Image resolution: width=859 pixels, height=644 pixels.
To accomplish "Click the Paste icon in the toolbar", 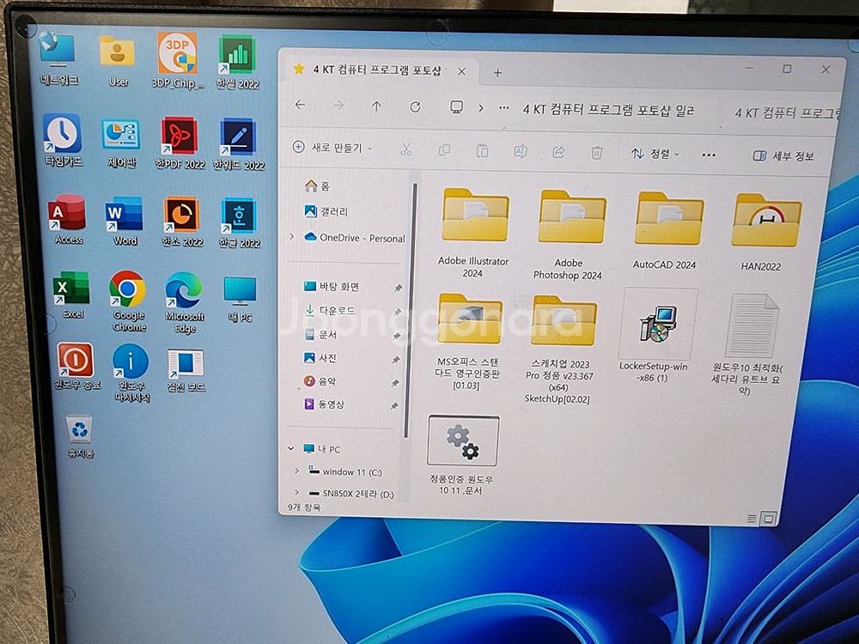I will (x=484, y=151).
